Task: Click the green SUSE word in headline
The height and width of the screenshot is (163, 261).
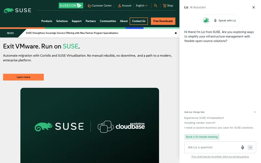Action: (x=70, y=46)
